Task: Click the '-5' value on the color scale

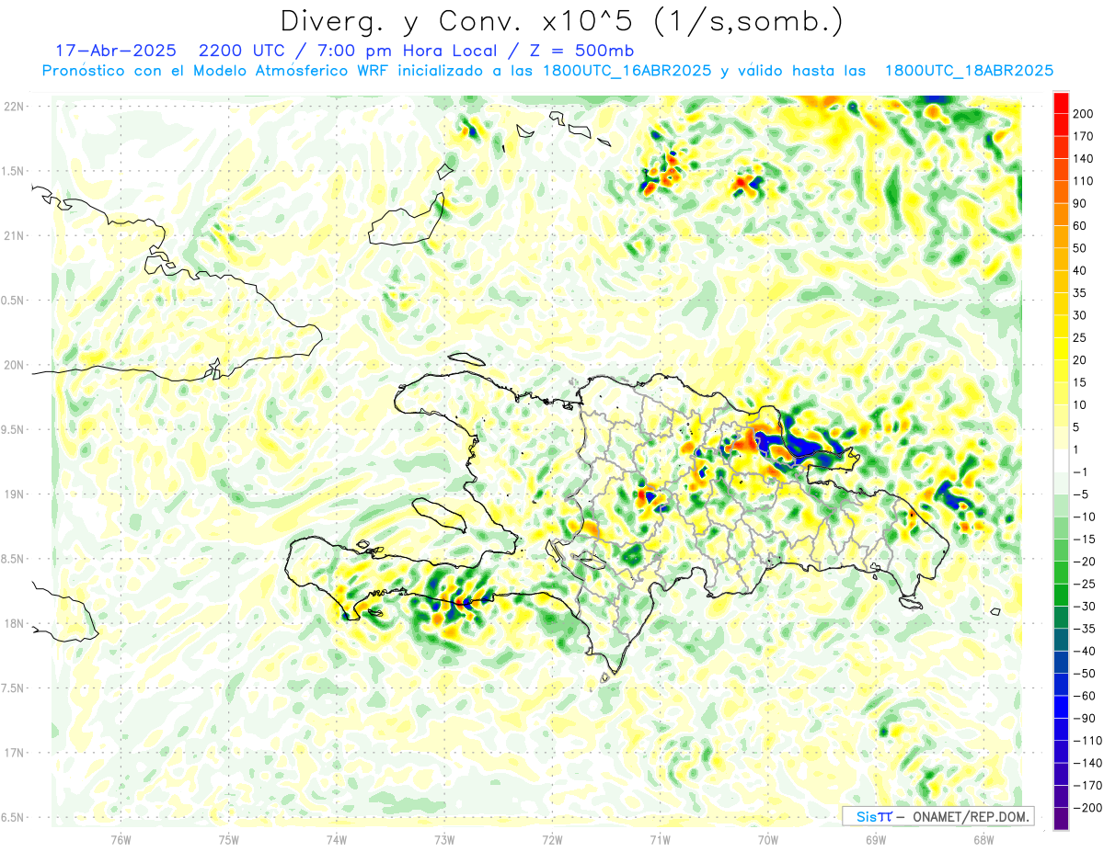Action: (1083, 494)
